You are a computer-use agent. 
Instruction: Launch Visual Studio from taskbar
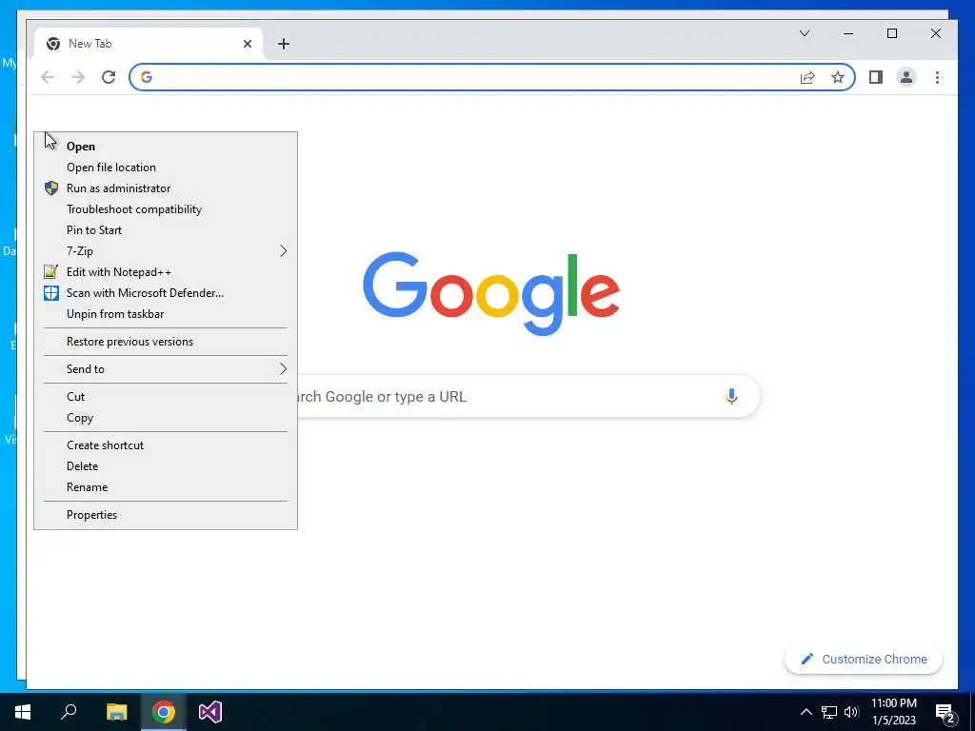tap(210, 712)
